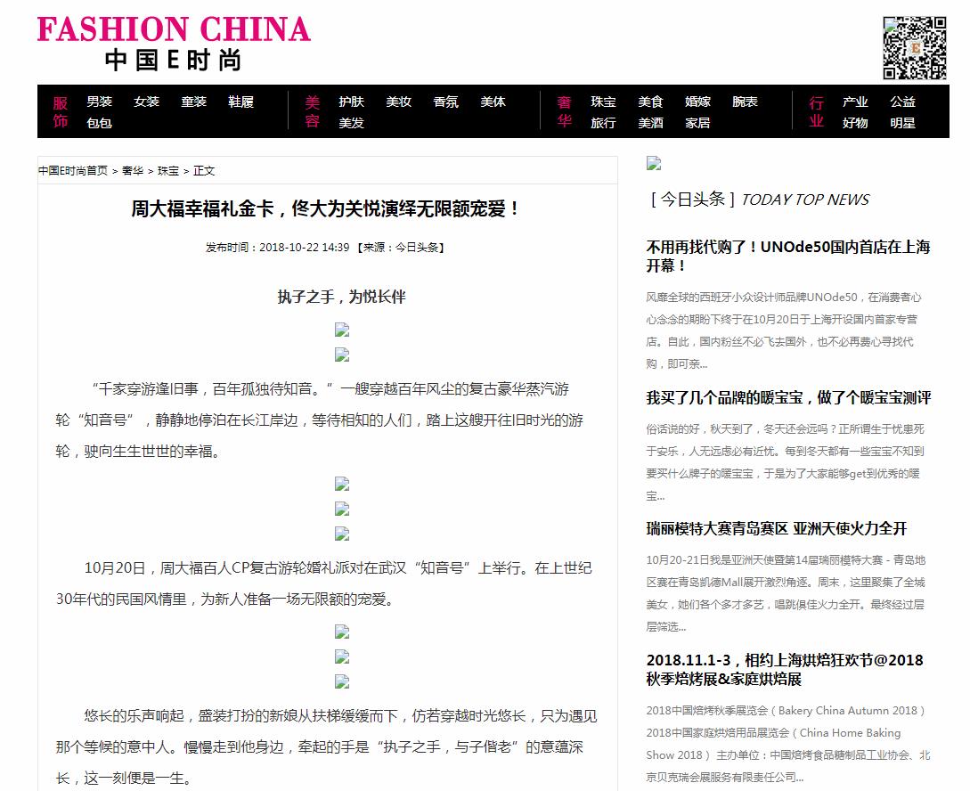Open the 上海烘焙狂欢节 news headline
970x791 pixels.
[x=785, y=669]
